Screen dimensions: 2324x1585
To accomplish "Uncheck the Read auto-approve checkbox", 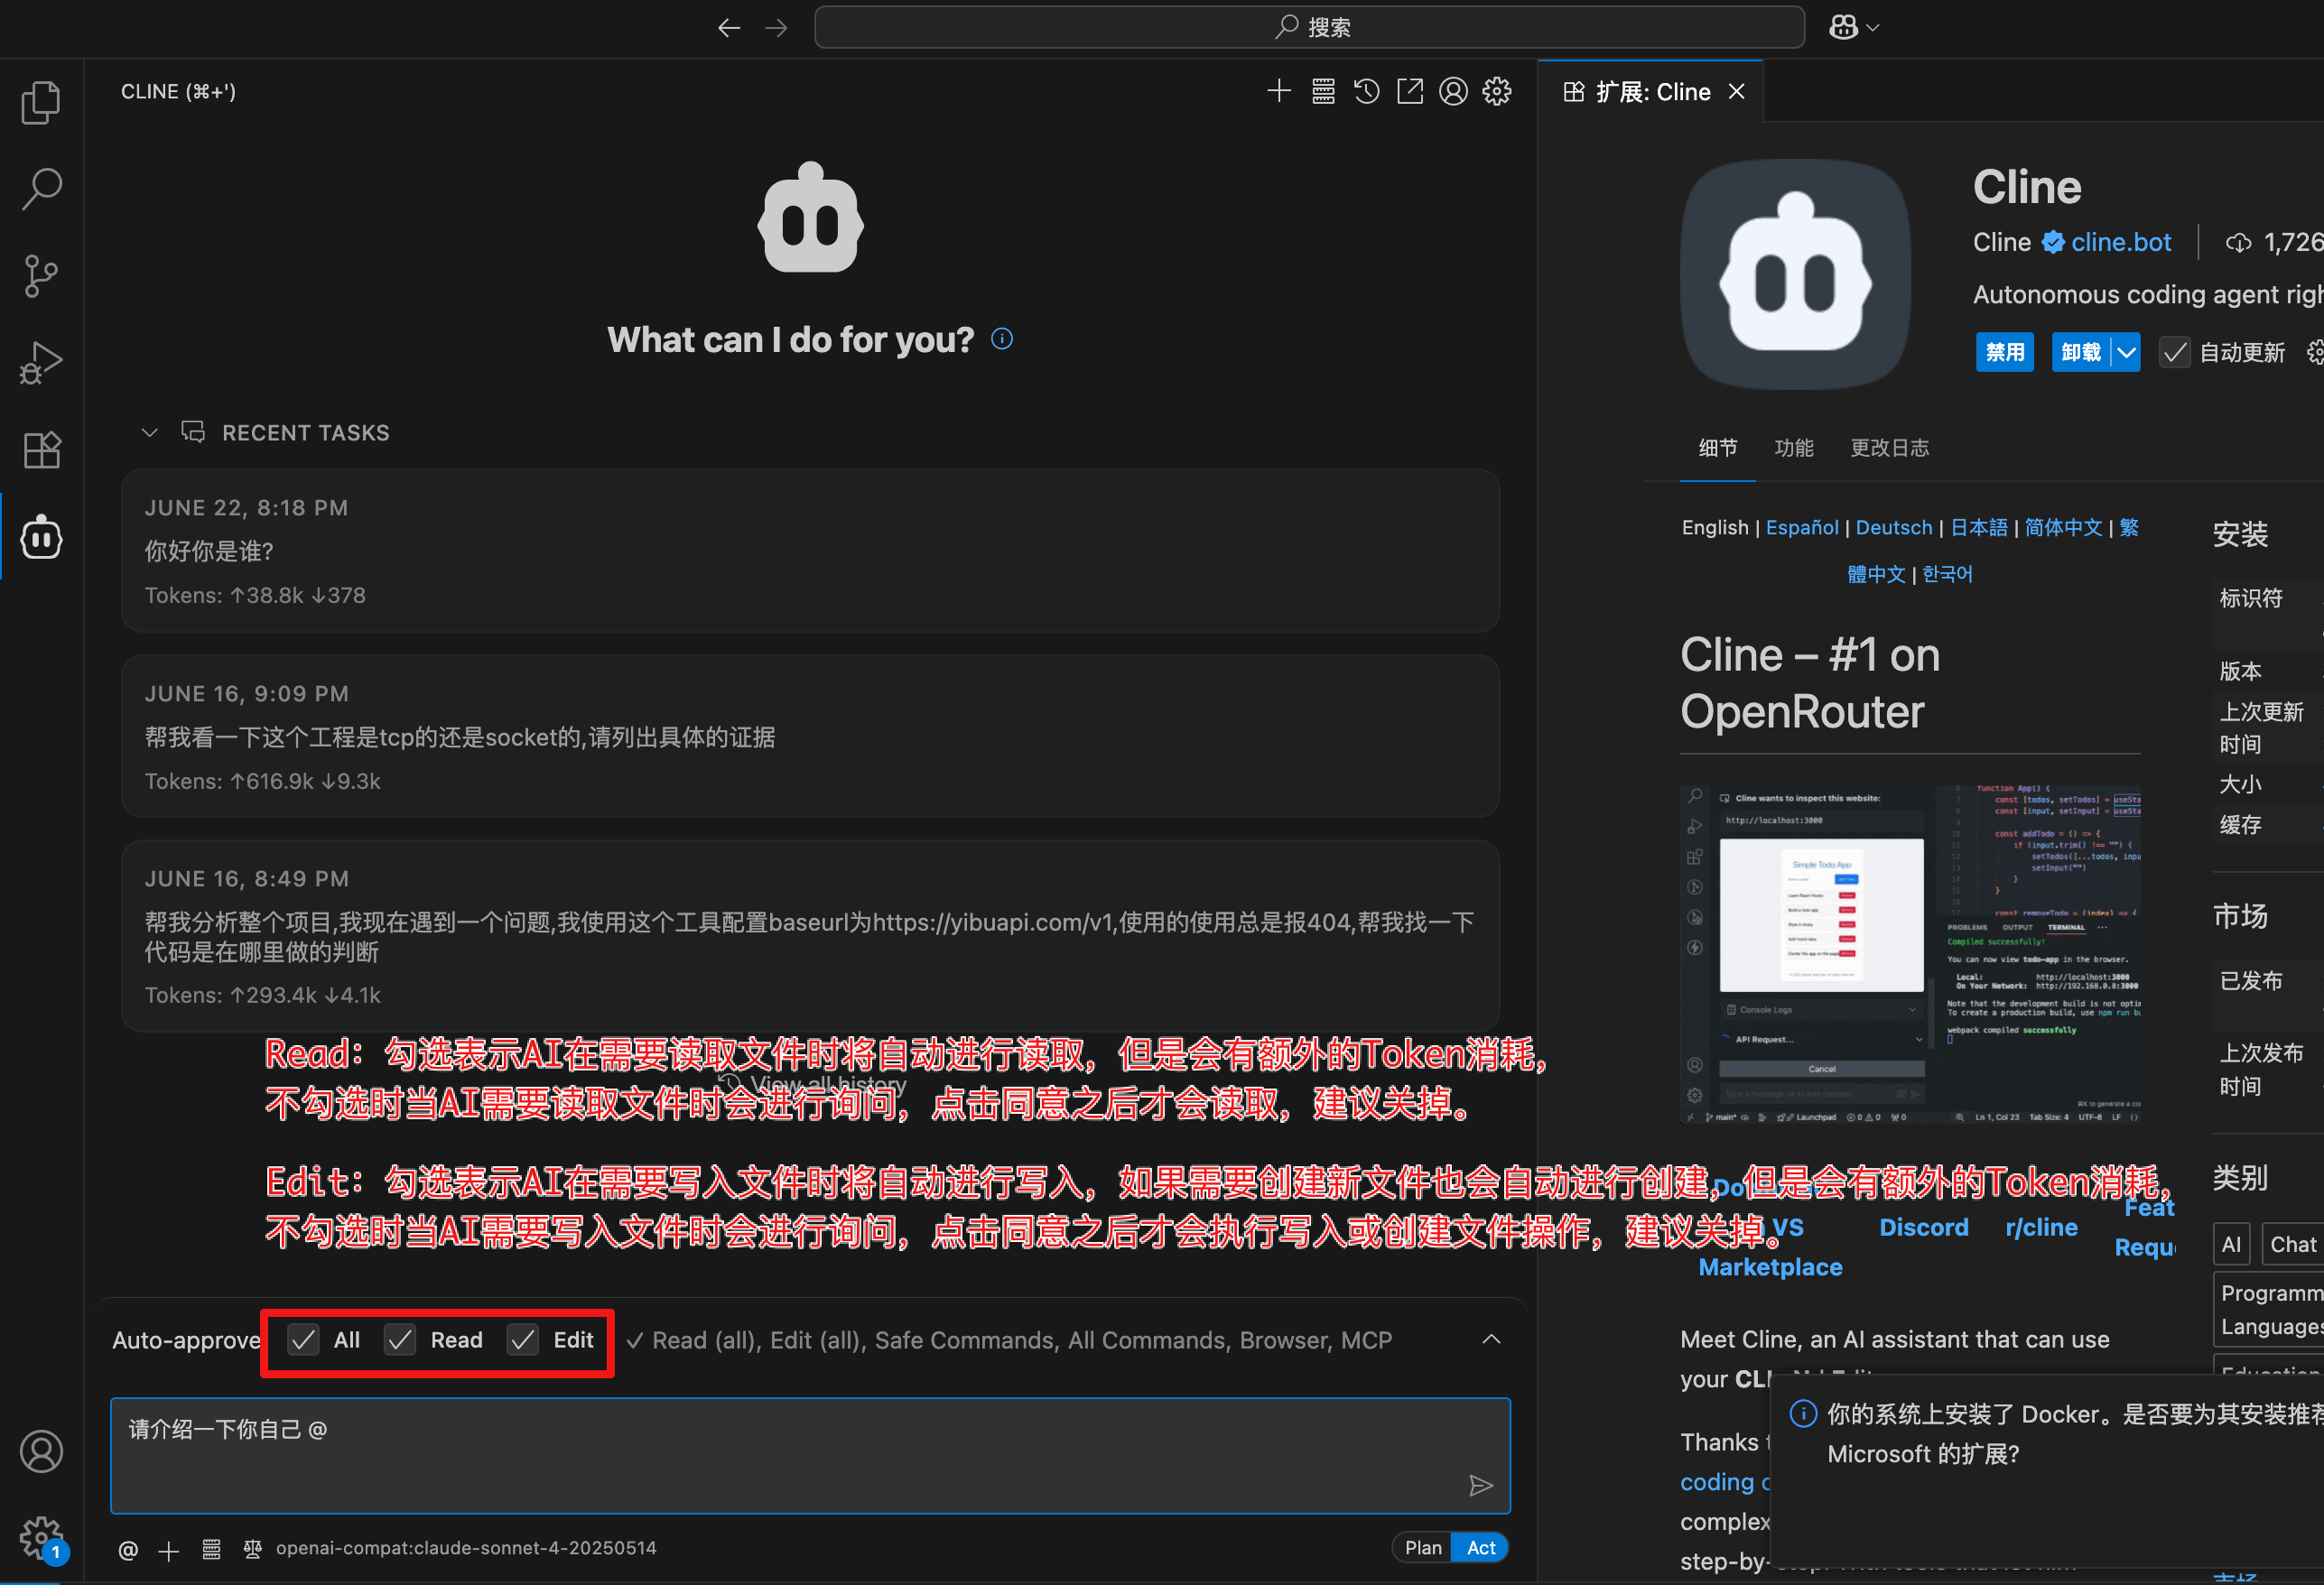I will [400, 1340].
